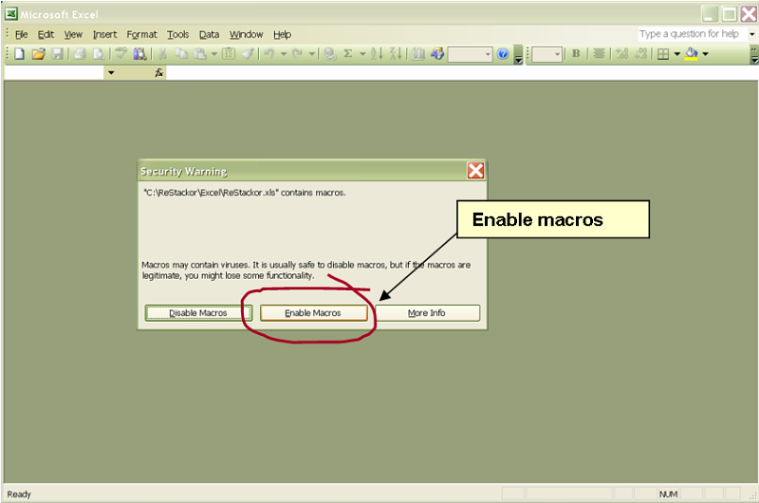Click the Sort Descending Z-A icon
Viewport: 759px width, 503px height.
coord(395,54)
